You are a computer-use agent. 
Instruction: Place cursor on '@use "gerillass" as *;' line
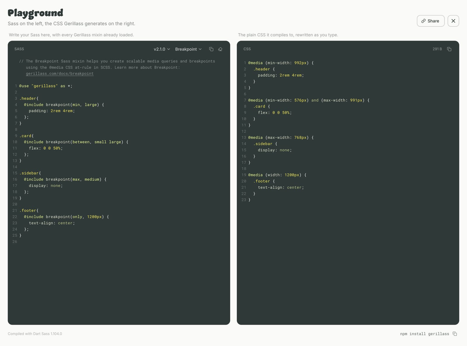46,86
